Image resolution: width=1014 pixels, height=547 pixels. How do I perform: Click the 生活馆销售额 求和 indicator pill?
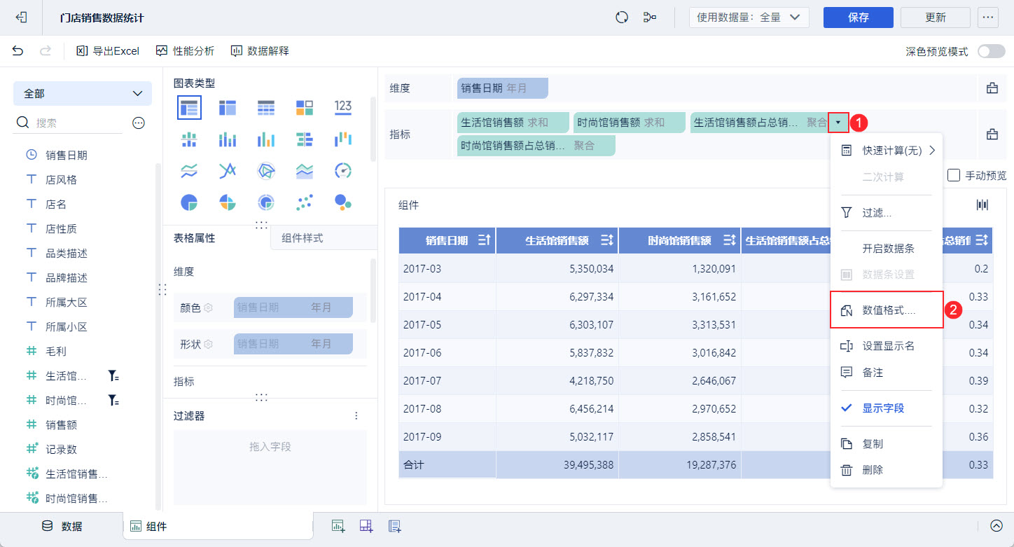513,123
